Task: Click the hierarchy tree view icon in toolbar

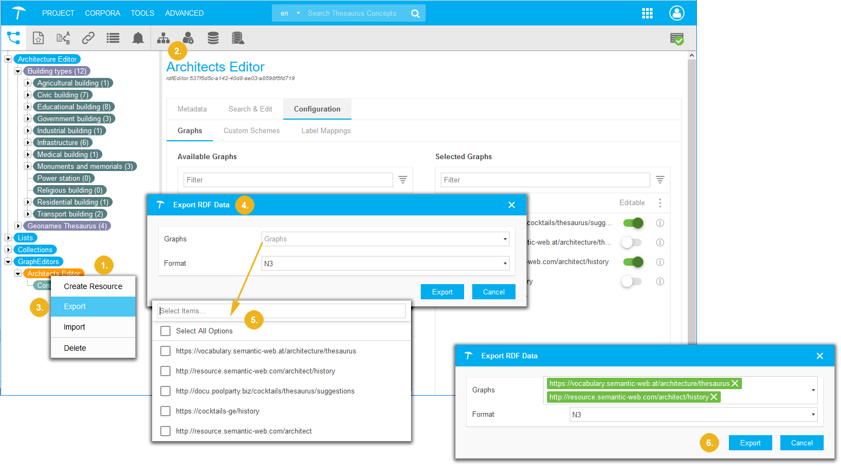Action: [14, 38]
